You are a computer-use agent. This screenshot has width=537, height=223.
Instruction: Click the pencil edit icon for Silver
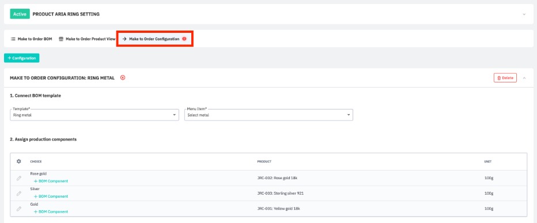[x=19, y=194]
